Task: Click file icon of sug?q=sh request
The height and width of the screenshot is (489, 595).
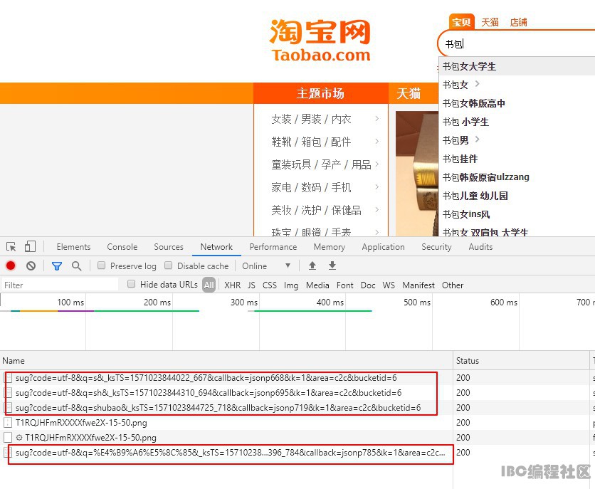Action: pos(8,393)
